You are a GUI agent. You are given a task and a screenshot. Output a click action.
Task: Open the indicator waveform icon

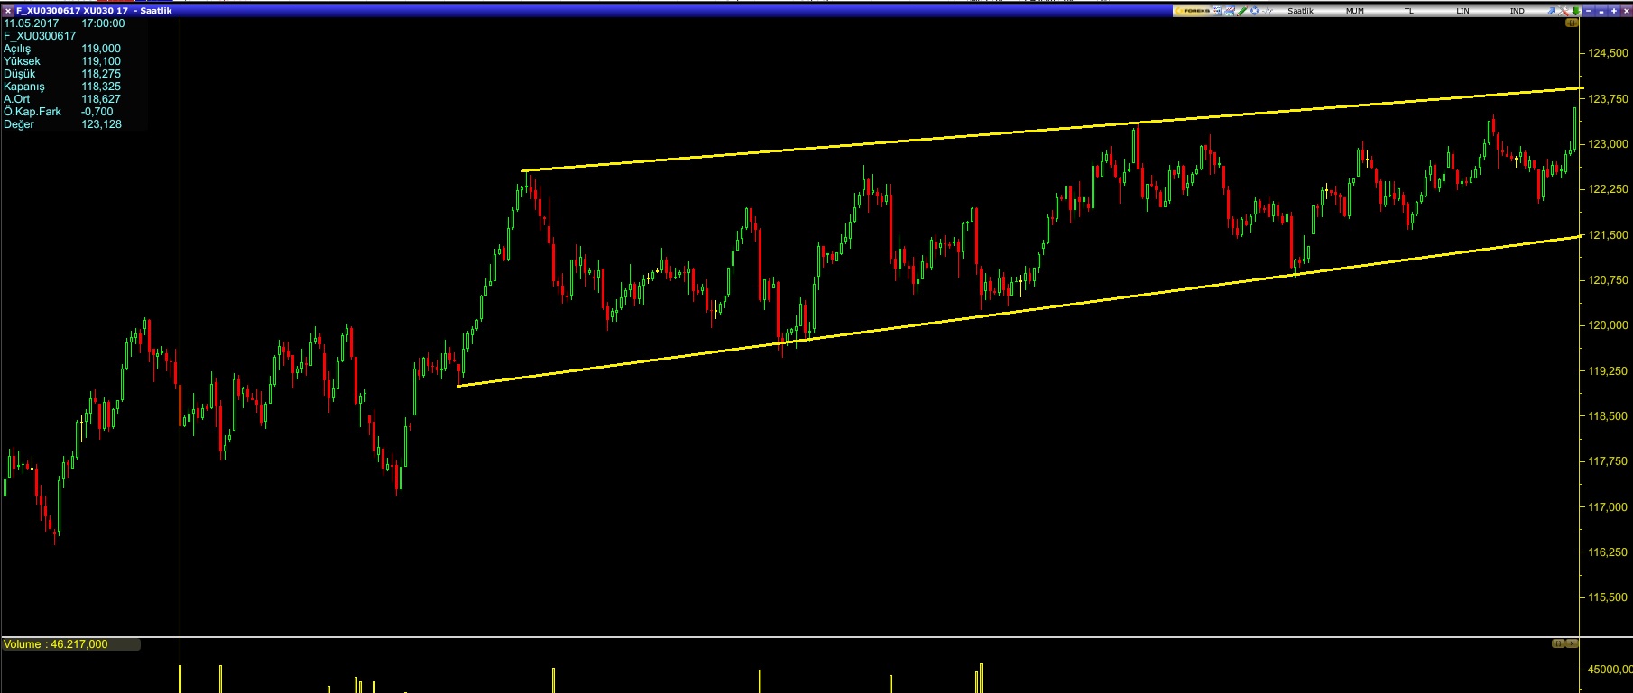click(x=1269, y=11)
